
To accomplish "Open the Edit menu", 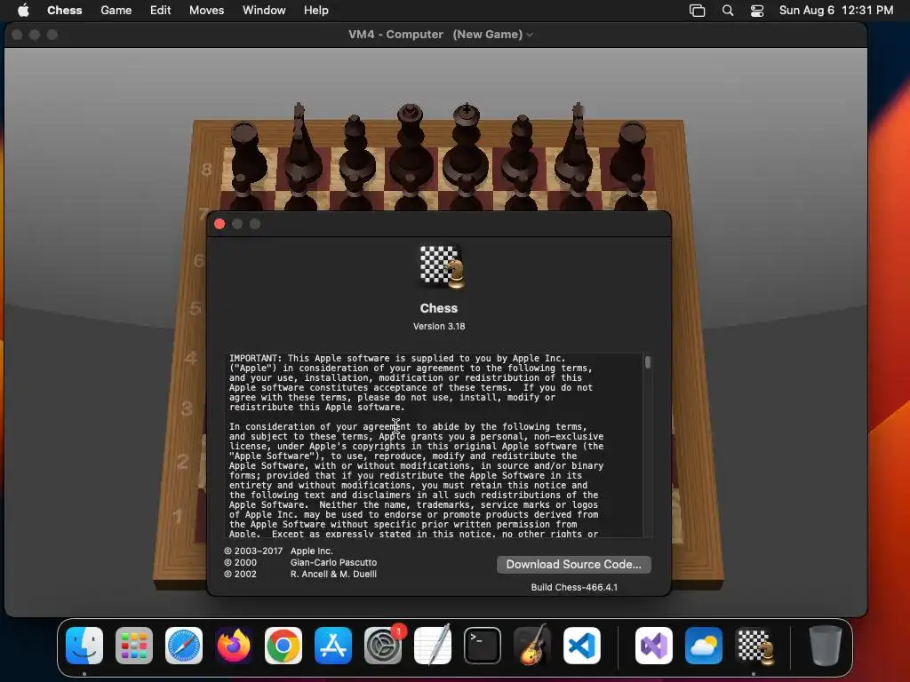I will (160, 10).
